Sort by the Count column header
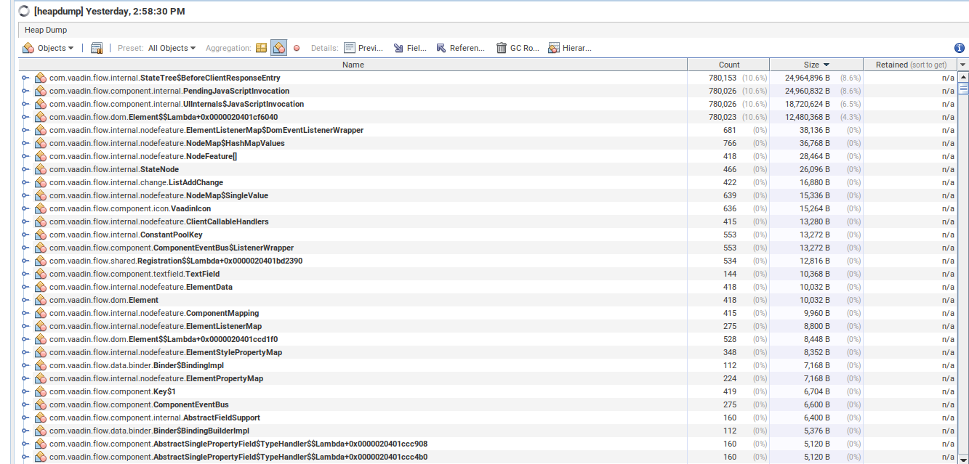 728,65
